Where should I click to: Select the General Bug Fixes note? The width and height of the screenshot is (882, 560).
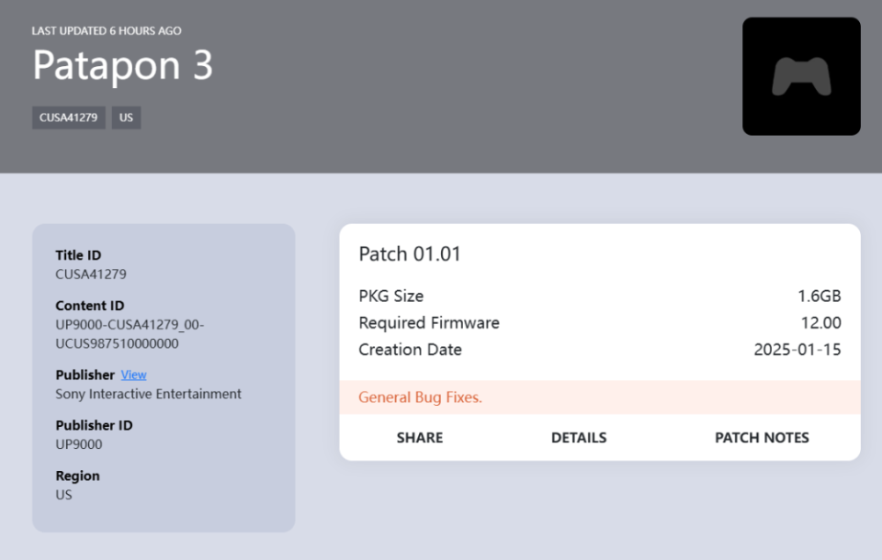coord(420,398)
